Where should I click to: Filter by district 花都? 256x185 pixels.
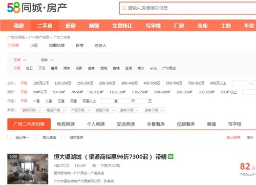79,68
